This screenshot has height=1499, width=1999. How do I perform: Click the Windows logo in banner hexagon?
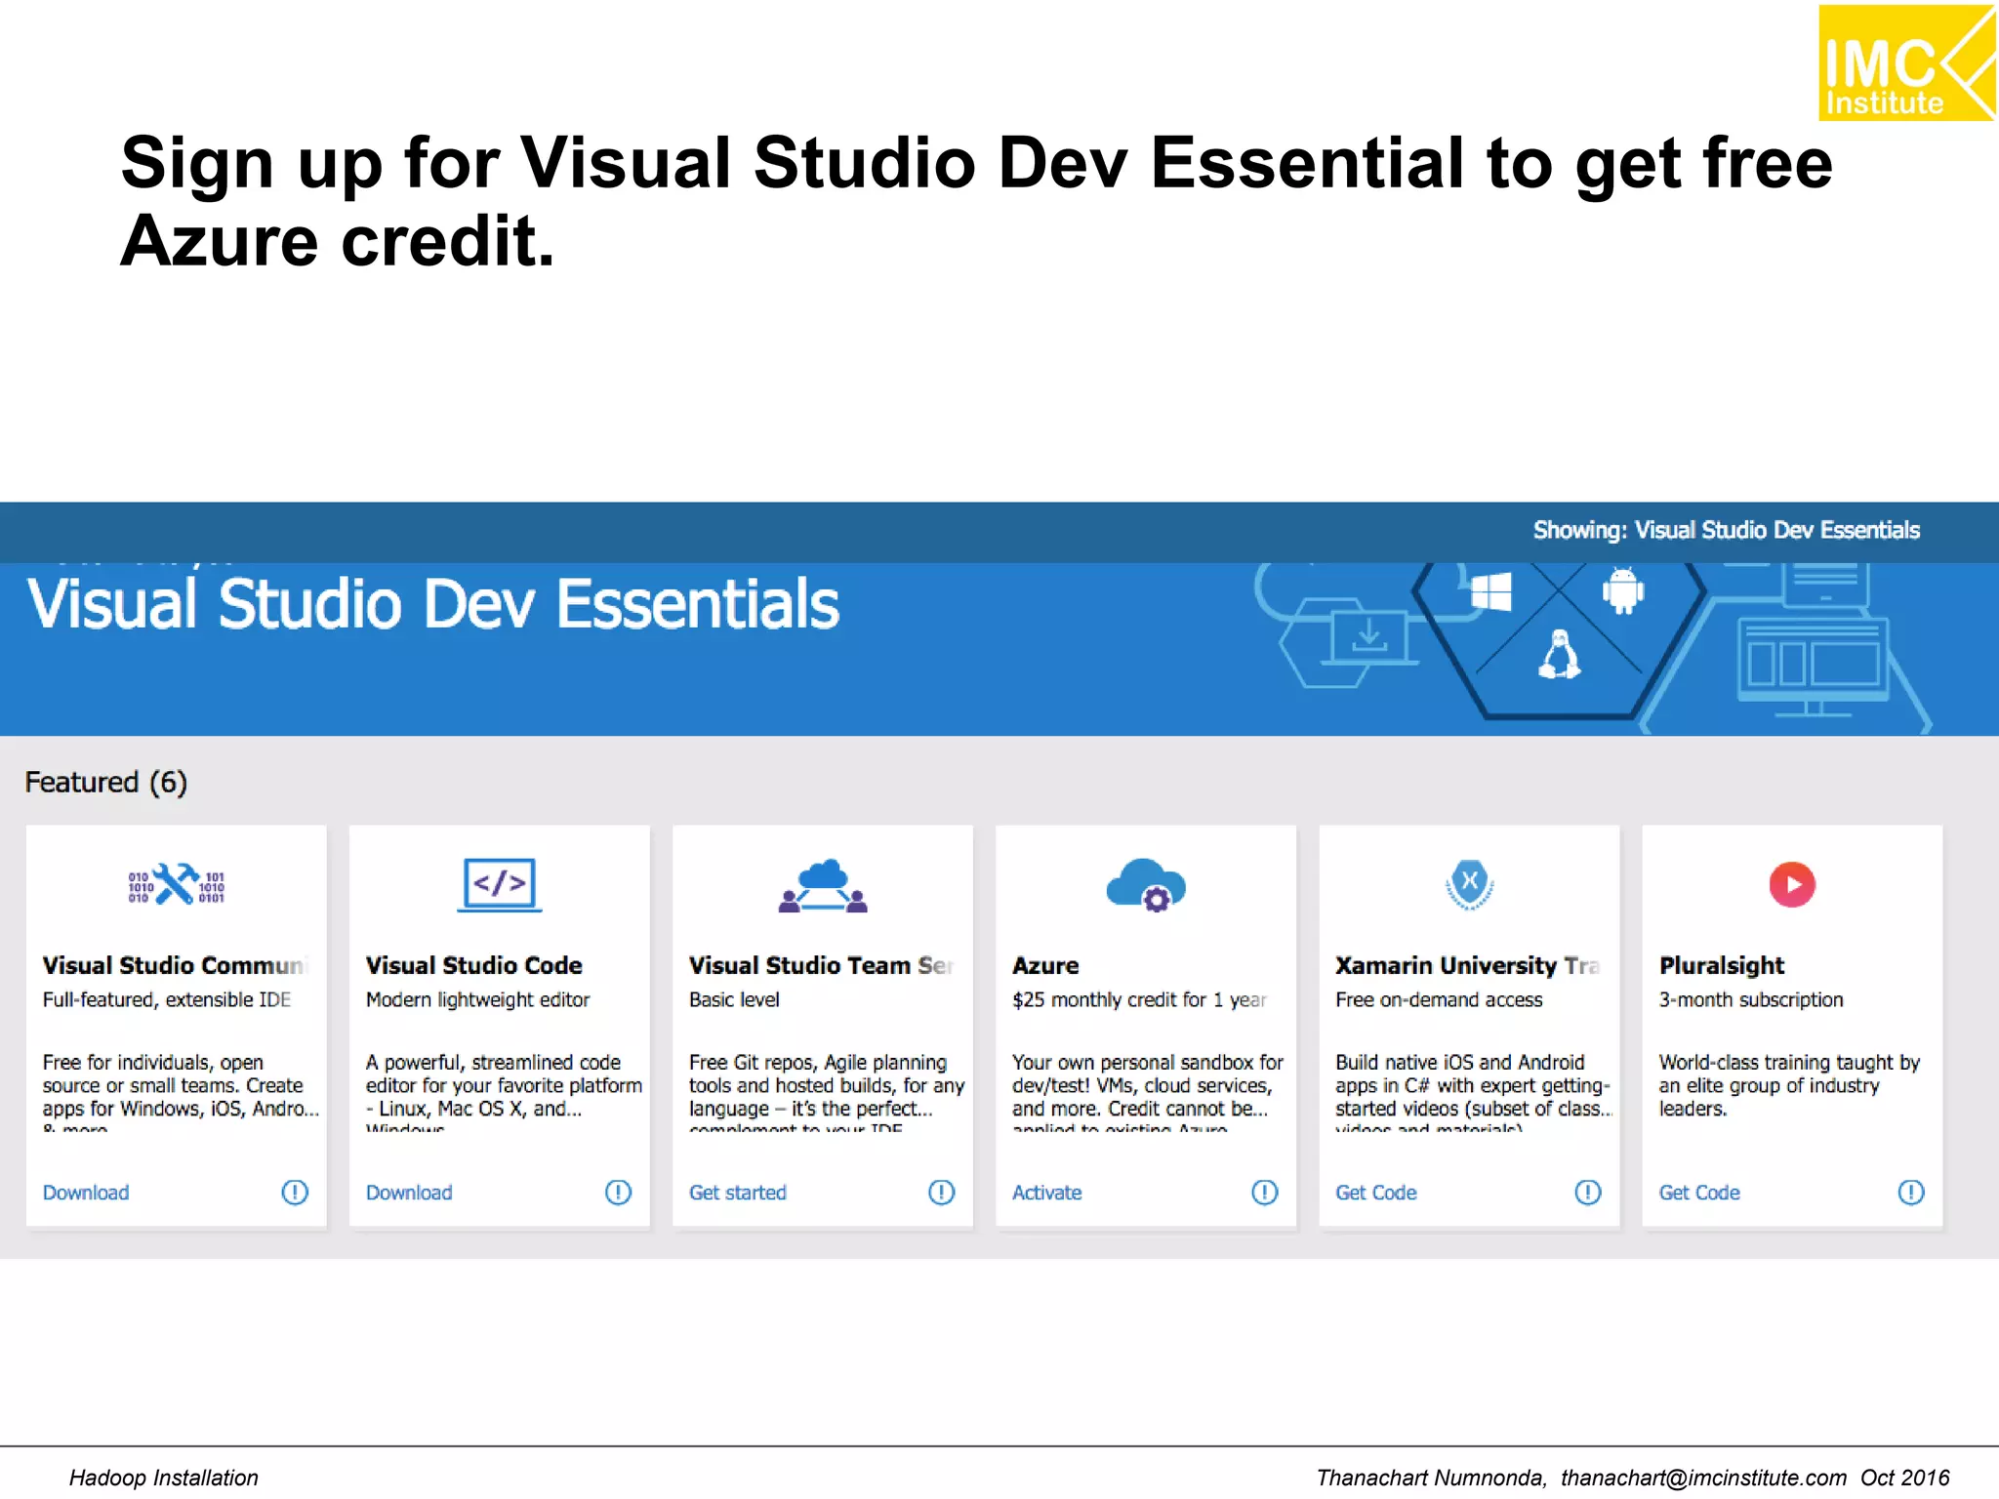coord(1490,591)
